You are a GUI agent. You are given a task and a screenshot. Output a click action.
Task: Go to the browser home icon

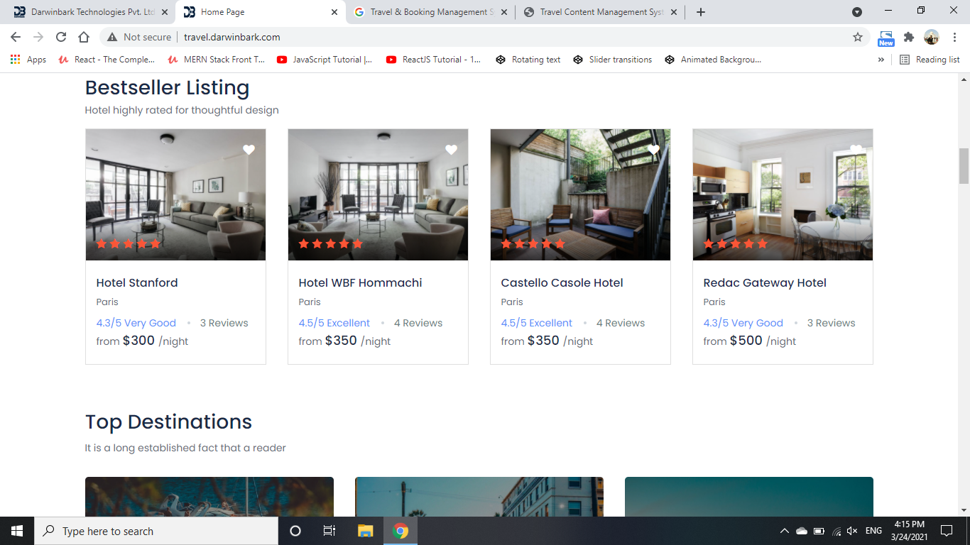(x=84, y=37)
